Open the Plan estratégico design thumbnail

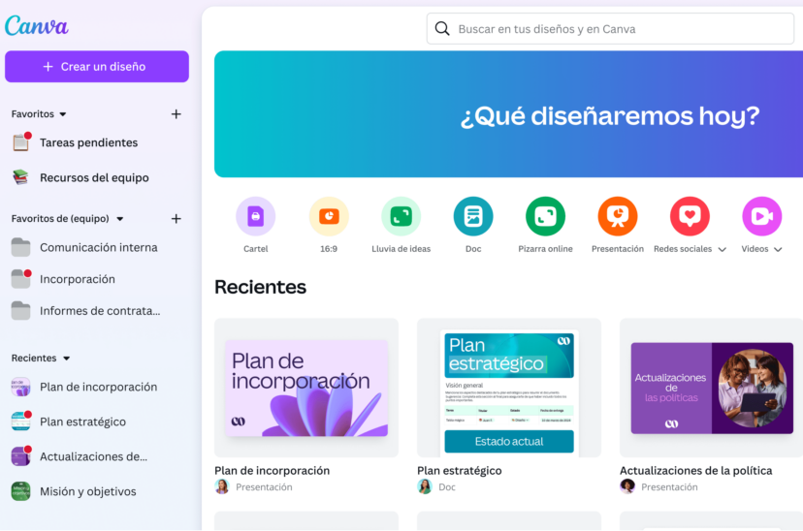point(509,388)
